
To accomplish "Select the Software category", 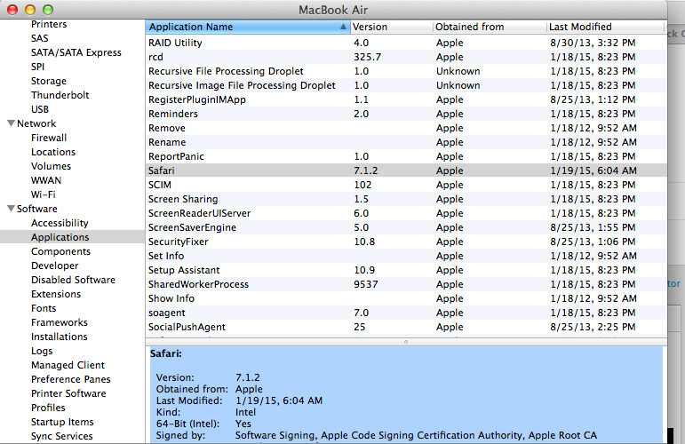I will tap(36, 209).
